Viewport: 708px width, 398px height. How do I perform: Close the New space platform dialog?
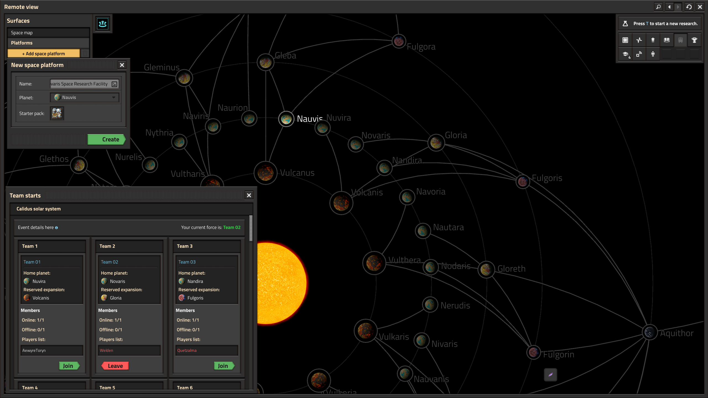click(x=122, y=65)
